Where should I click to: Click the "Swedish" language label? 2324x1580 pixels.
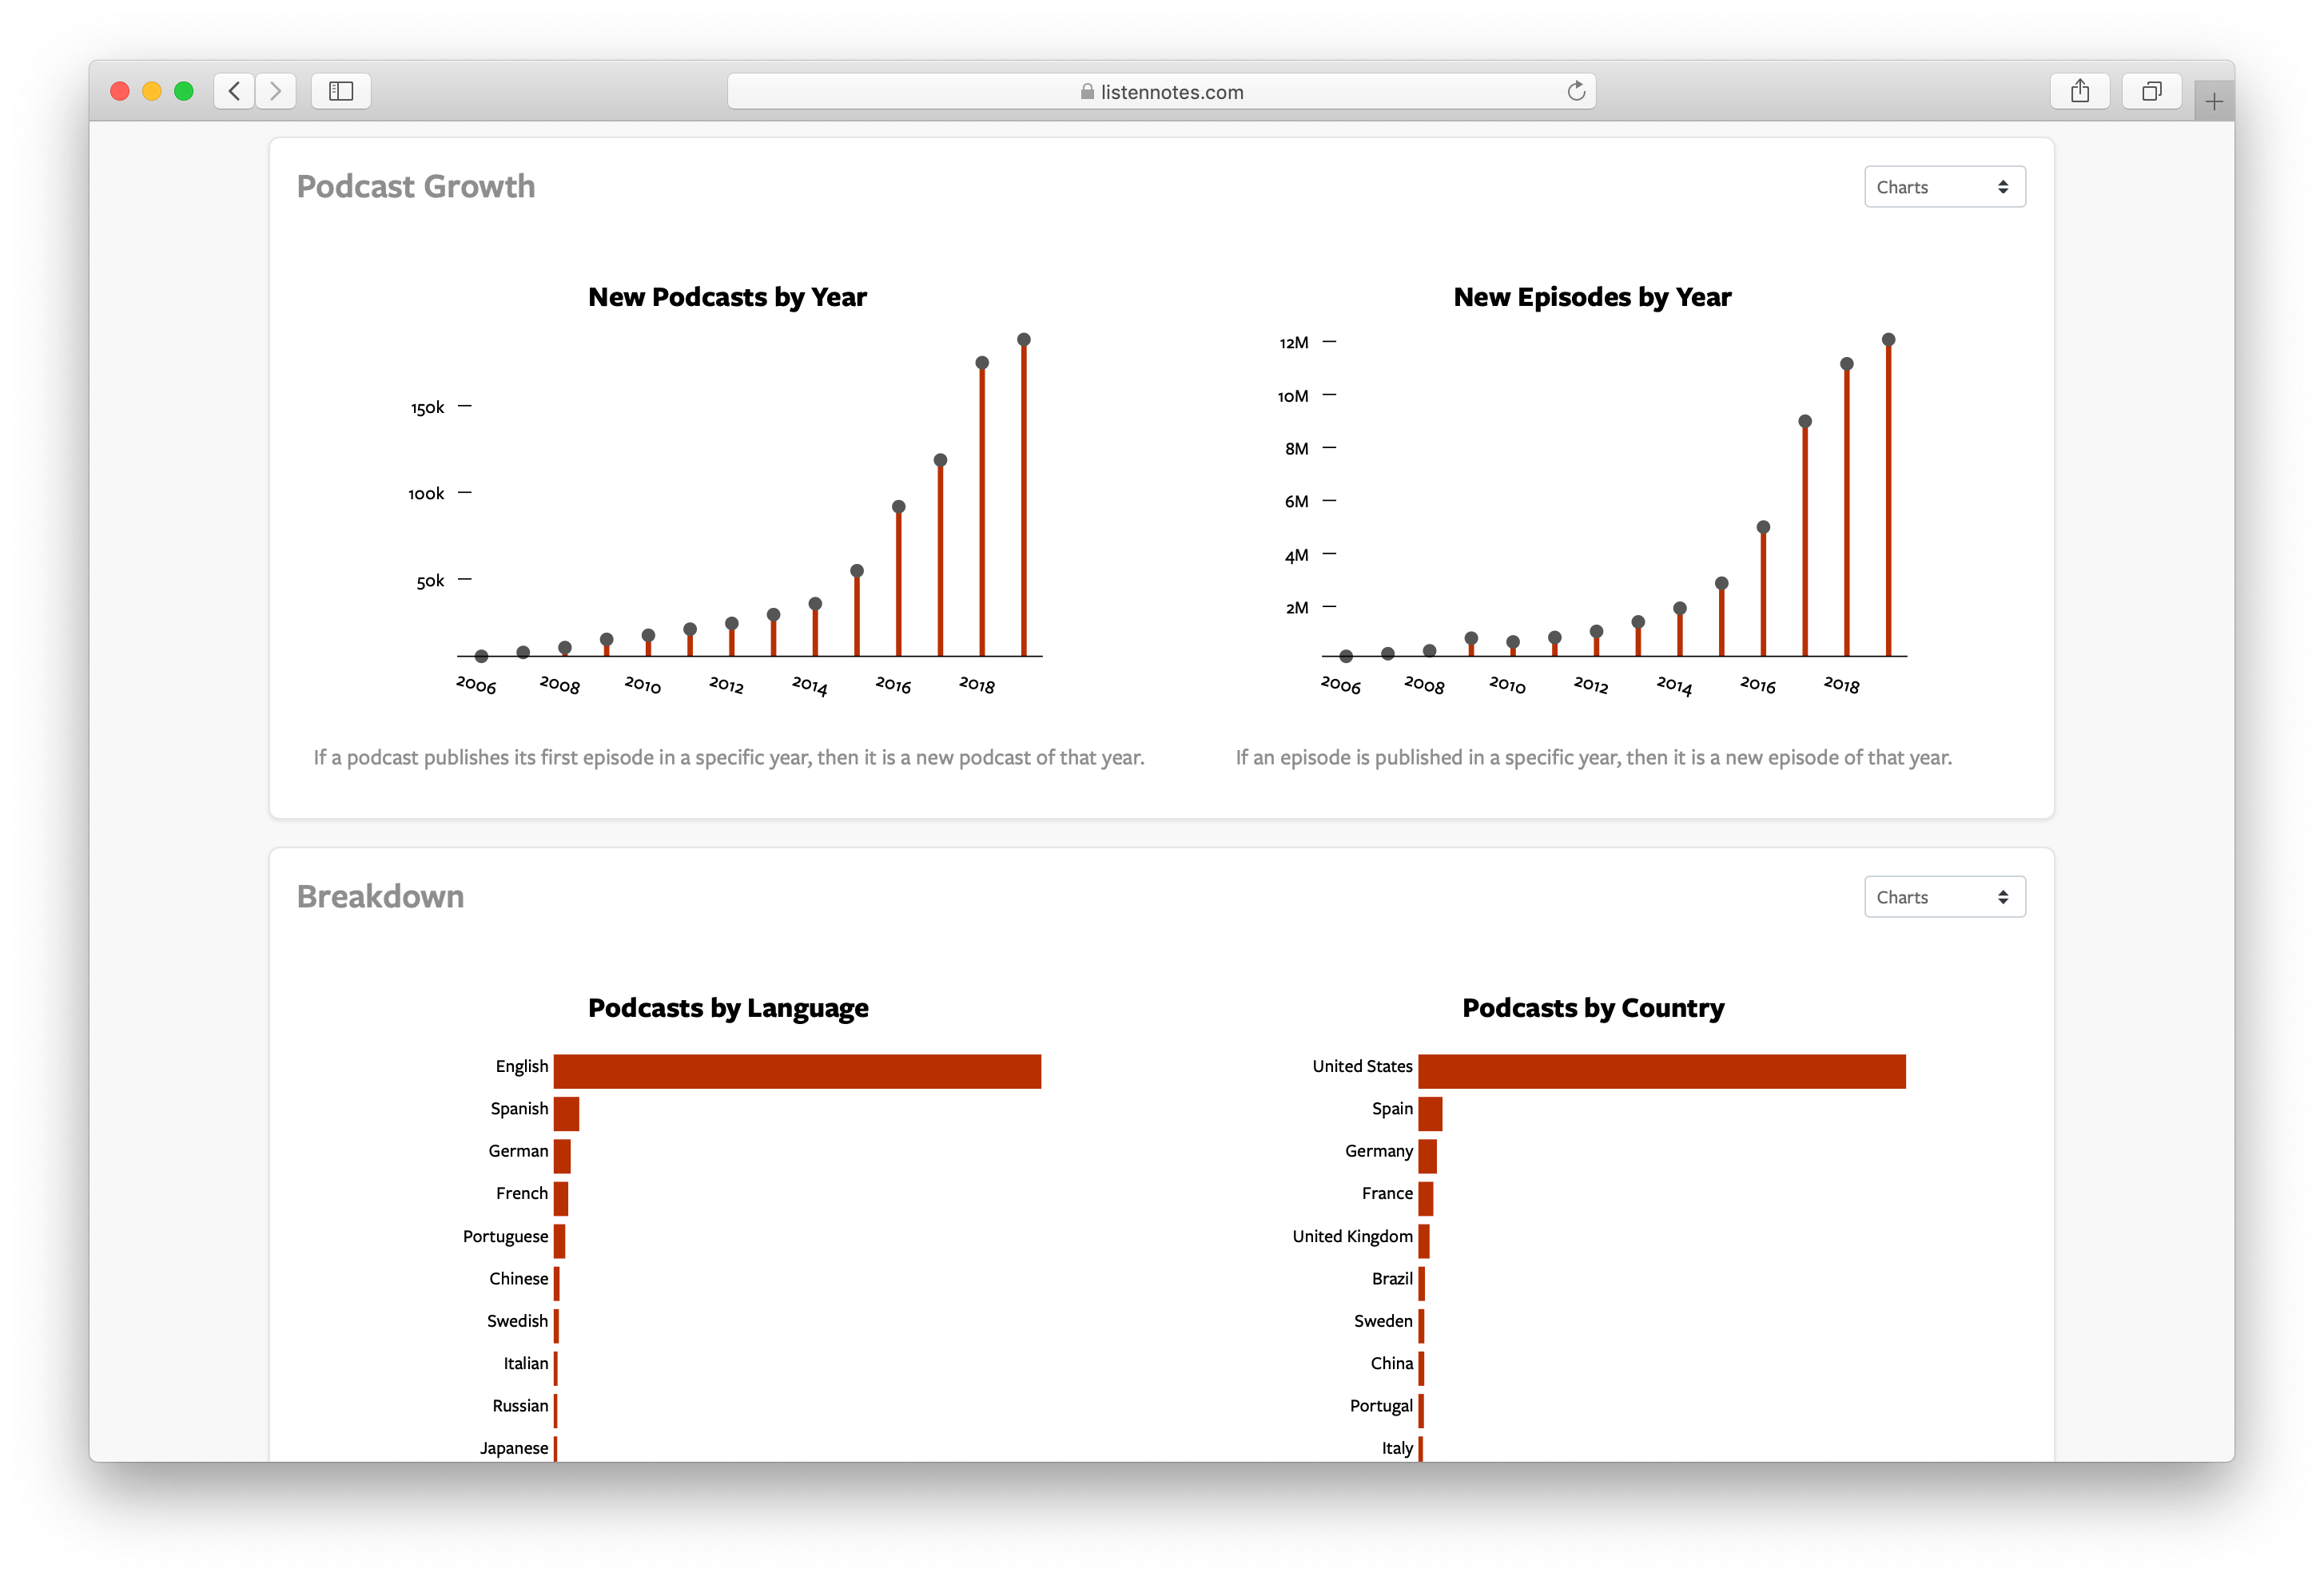click(x=517, y=1321)
